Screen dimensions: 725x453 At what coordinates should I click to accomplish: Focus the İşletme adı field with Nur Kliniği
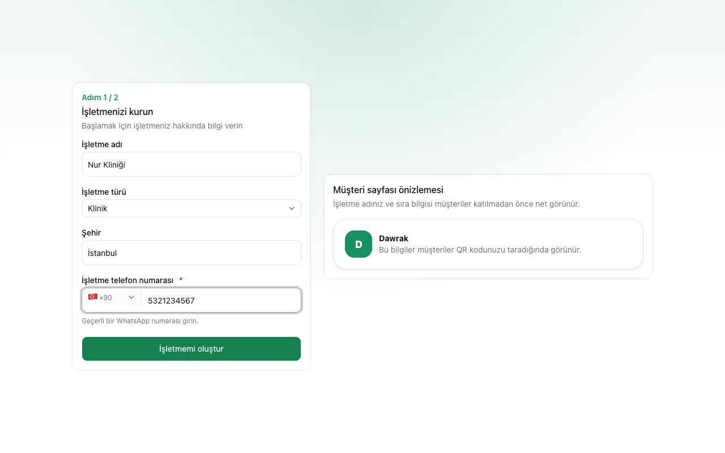click(191, 164)
